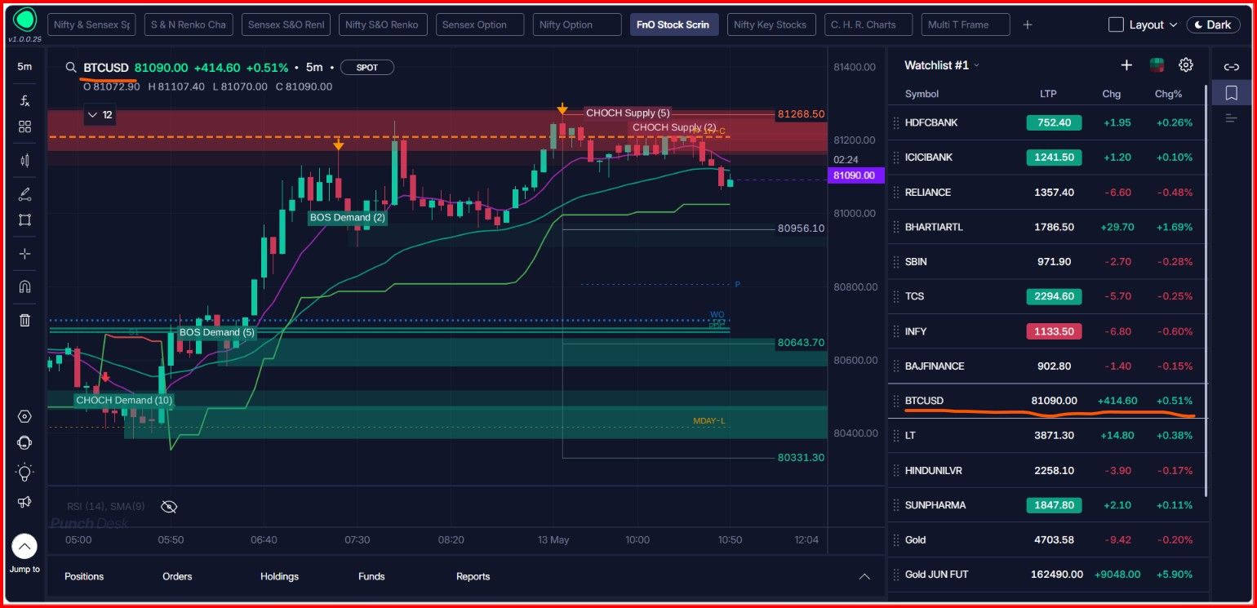Screen dimensions: 1257x608
Task: Activate the magnet snap tool
Action: [24, 286]
